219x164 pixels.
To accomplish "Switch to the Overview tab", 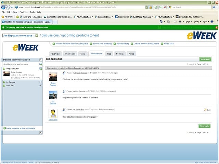I will point(55,54).
